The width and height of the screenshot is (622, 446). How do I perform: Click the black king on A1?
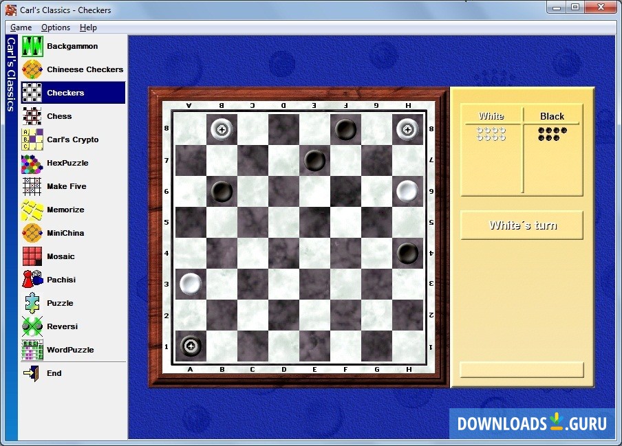pos(191,346)
